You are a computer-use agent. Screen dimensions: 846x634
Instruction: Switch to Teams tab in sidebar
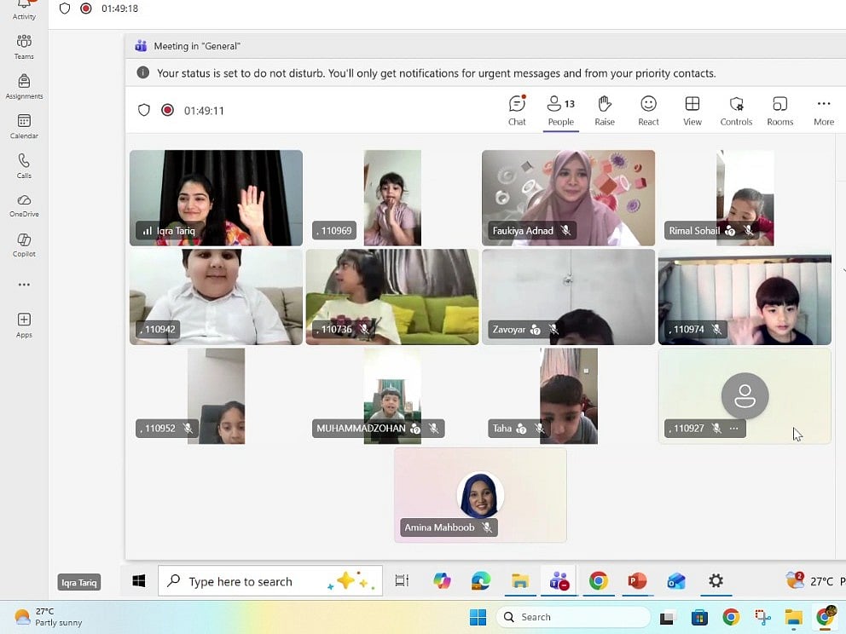[x=24, y=46]
